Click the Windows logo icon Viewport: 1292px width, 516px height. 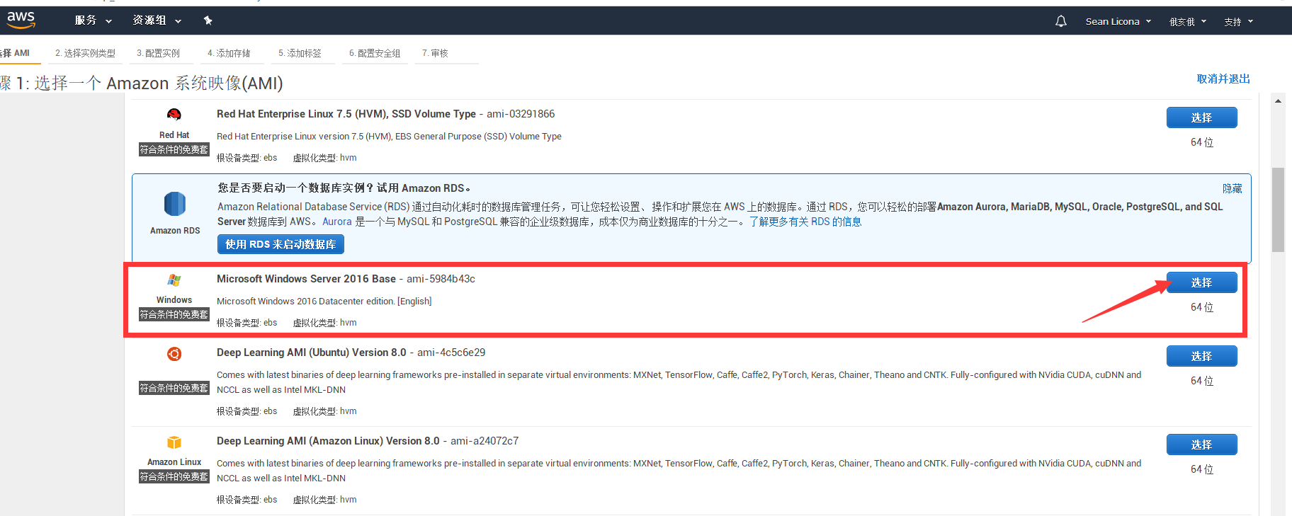click(174, 280)
